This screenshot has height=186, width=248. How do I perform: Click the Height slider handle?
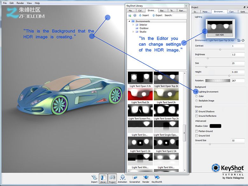point(229,76)
